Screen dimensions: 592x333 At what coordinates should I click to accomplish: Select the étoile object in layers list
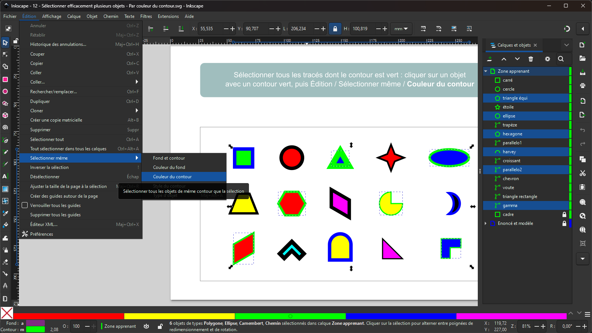pyautogui.click(x=526, y=107)
